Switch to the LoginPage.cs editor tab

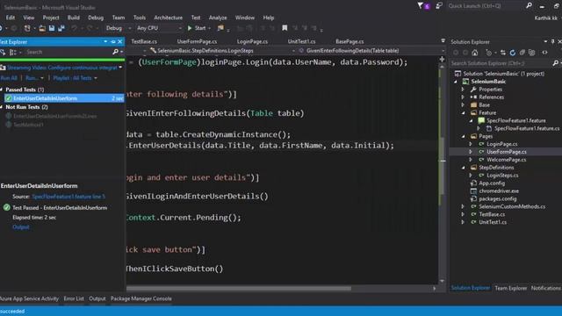[x=252, y=41]
